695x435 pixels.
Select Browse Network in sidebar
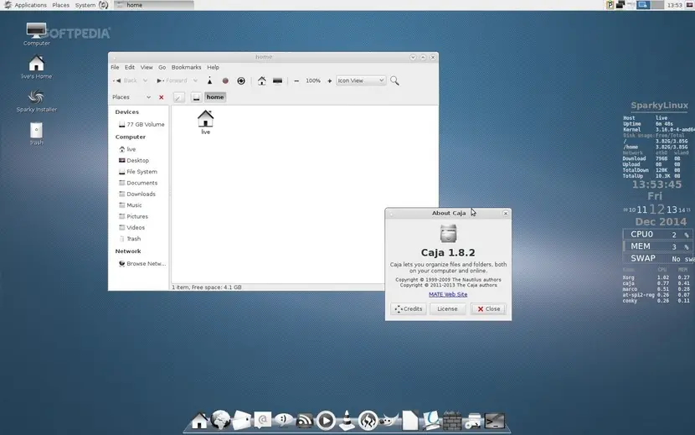click(142, 264)
